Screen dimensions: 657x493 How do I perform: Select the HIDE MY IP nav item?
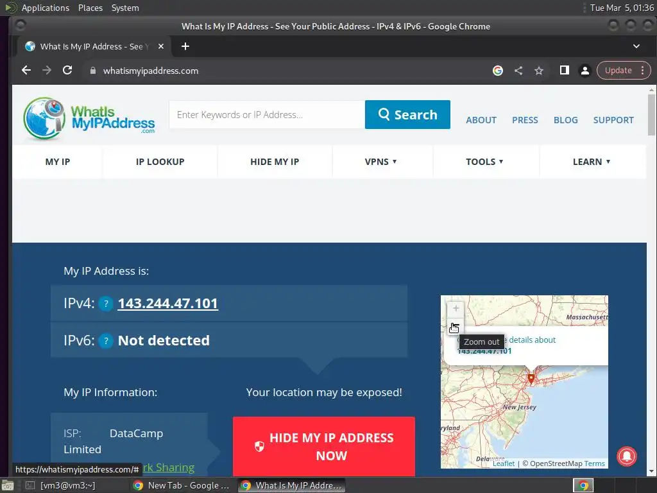click(275, 162)
